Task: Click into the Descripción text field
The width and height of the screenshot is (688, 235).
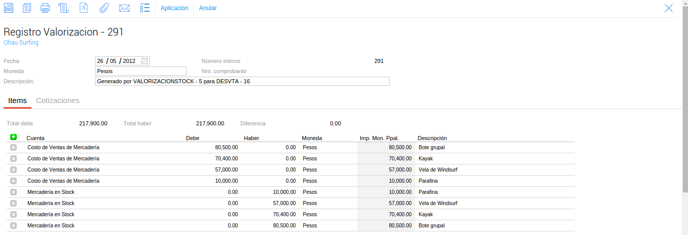Action: pos(242,81)
